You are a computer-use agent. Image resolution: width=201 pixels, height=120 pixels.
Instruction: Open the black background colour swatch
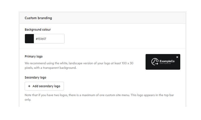click(29, 39)
